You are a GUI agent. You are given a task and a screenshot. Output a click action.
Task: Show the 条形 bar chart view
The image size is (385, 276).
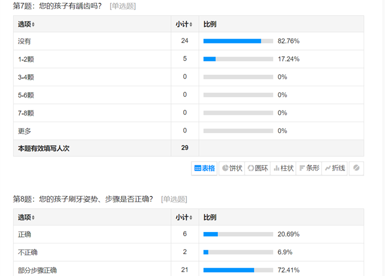pyautogui.click(x=309, y=168)
